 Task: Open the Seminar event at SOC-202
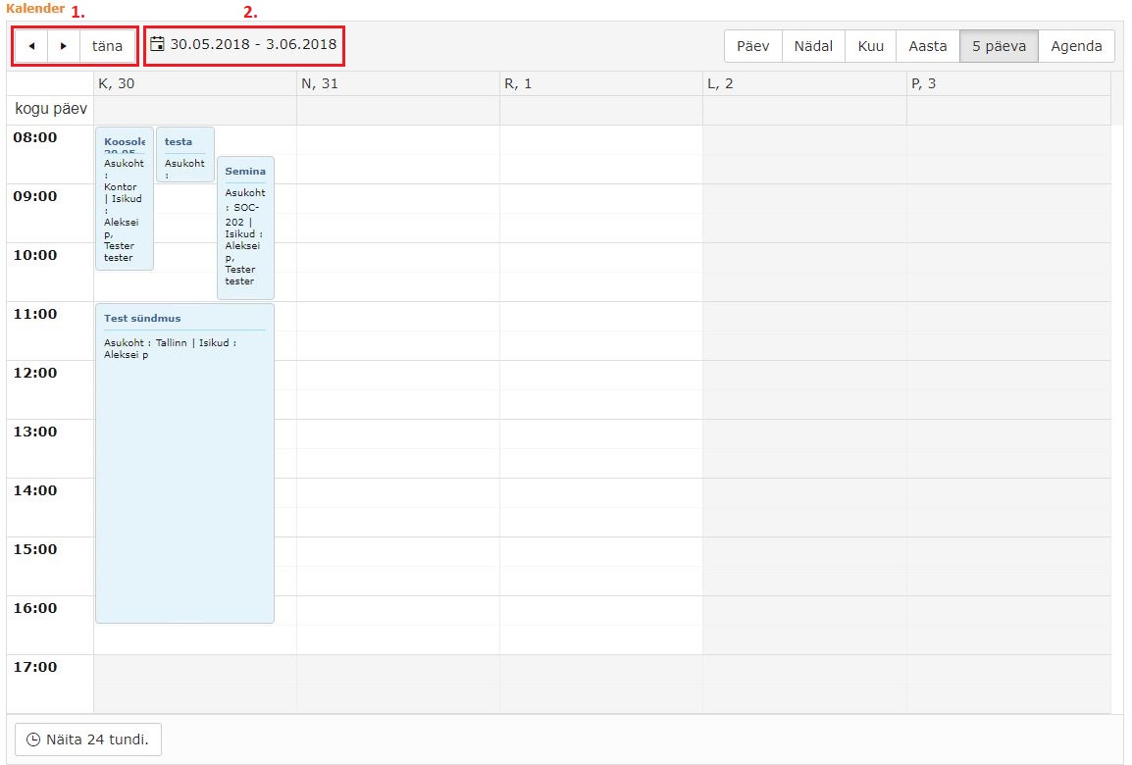click(x=245, y=226)
